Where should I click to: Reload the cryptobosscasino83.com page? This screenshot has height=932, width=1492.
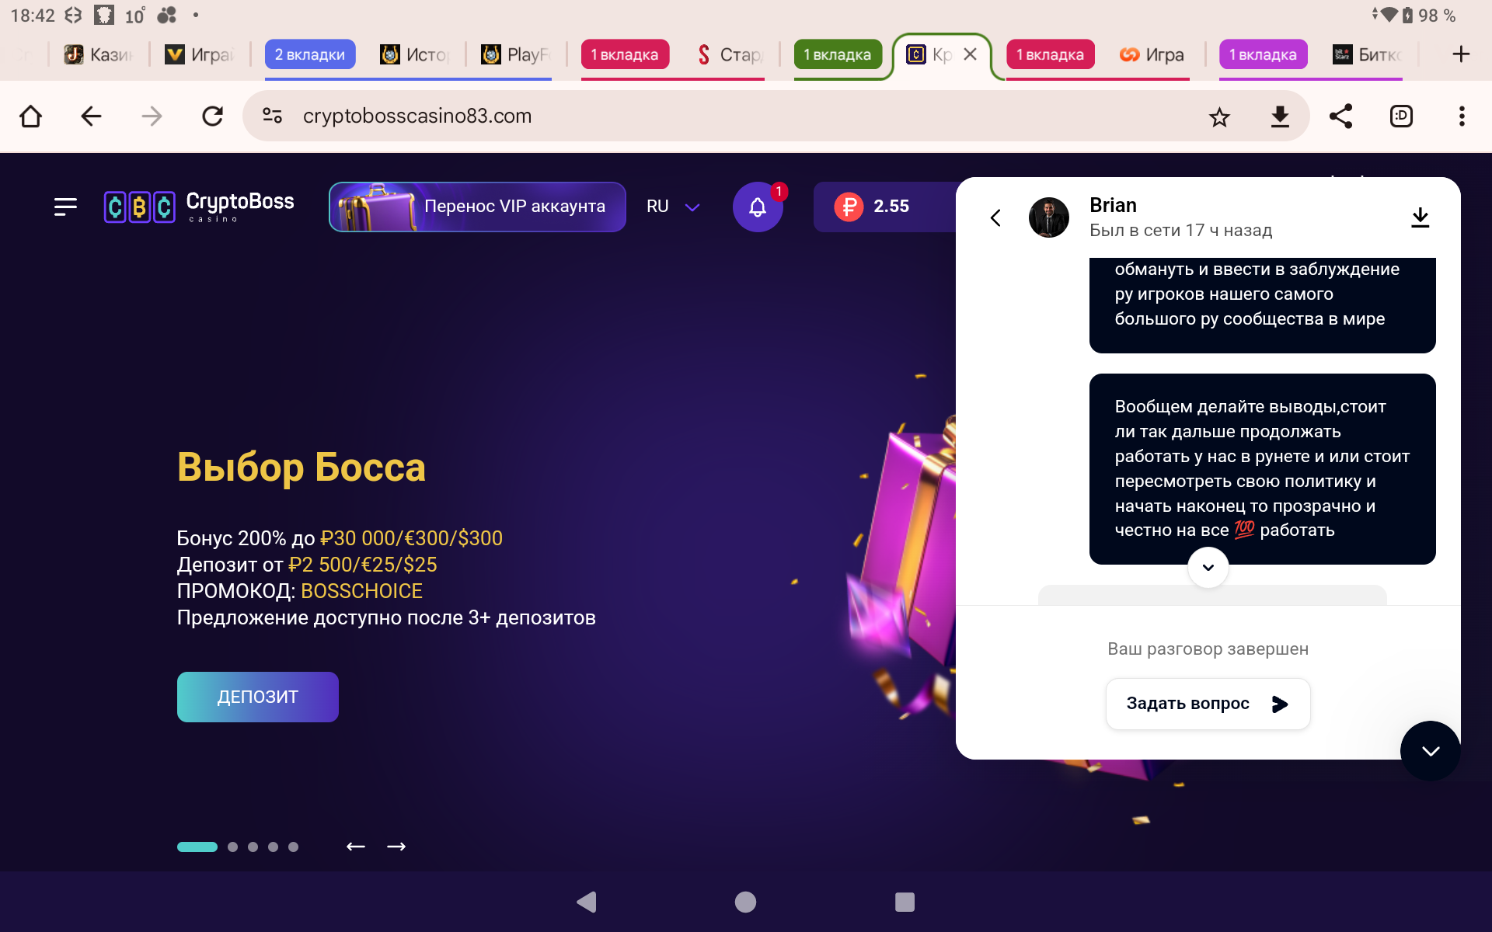click(x=212, y=116)
